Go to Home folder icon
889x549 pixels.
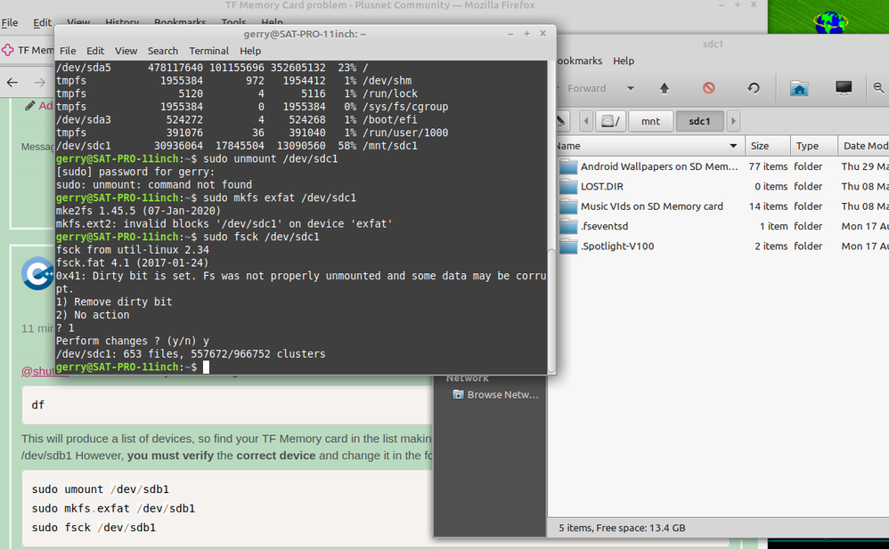[799, 88]
